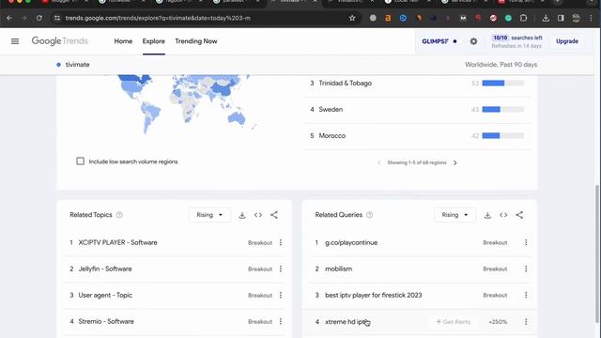Download Related Queries CSV
The height and width of the screenshot is (338, 601).
[x=487, y=215]
